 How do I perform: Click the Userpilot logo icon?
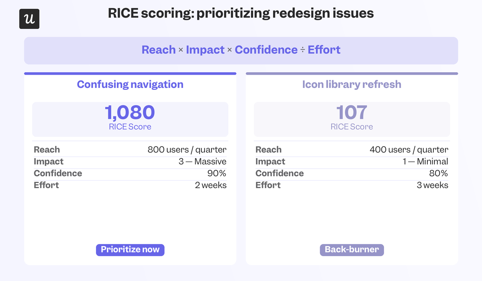29,19
